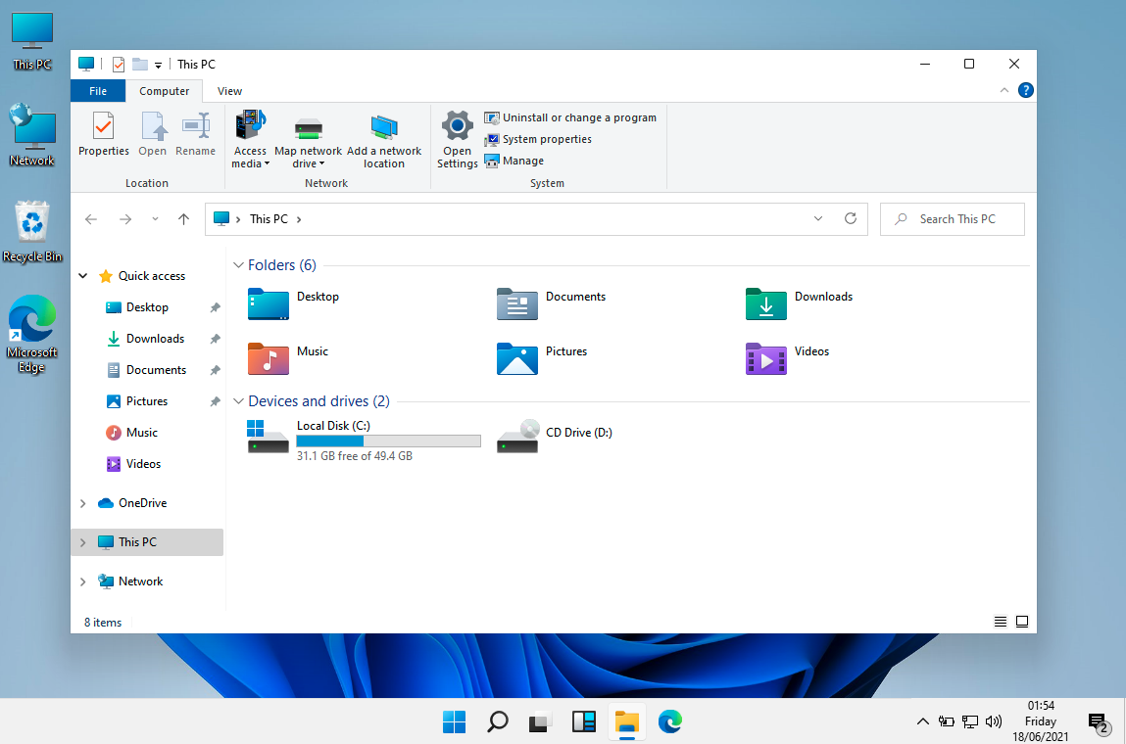Switch to large icons view
The image size is (1126, 744).
tap(1022, 622)
